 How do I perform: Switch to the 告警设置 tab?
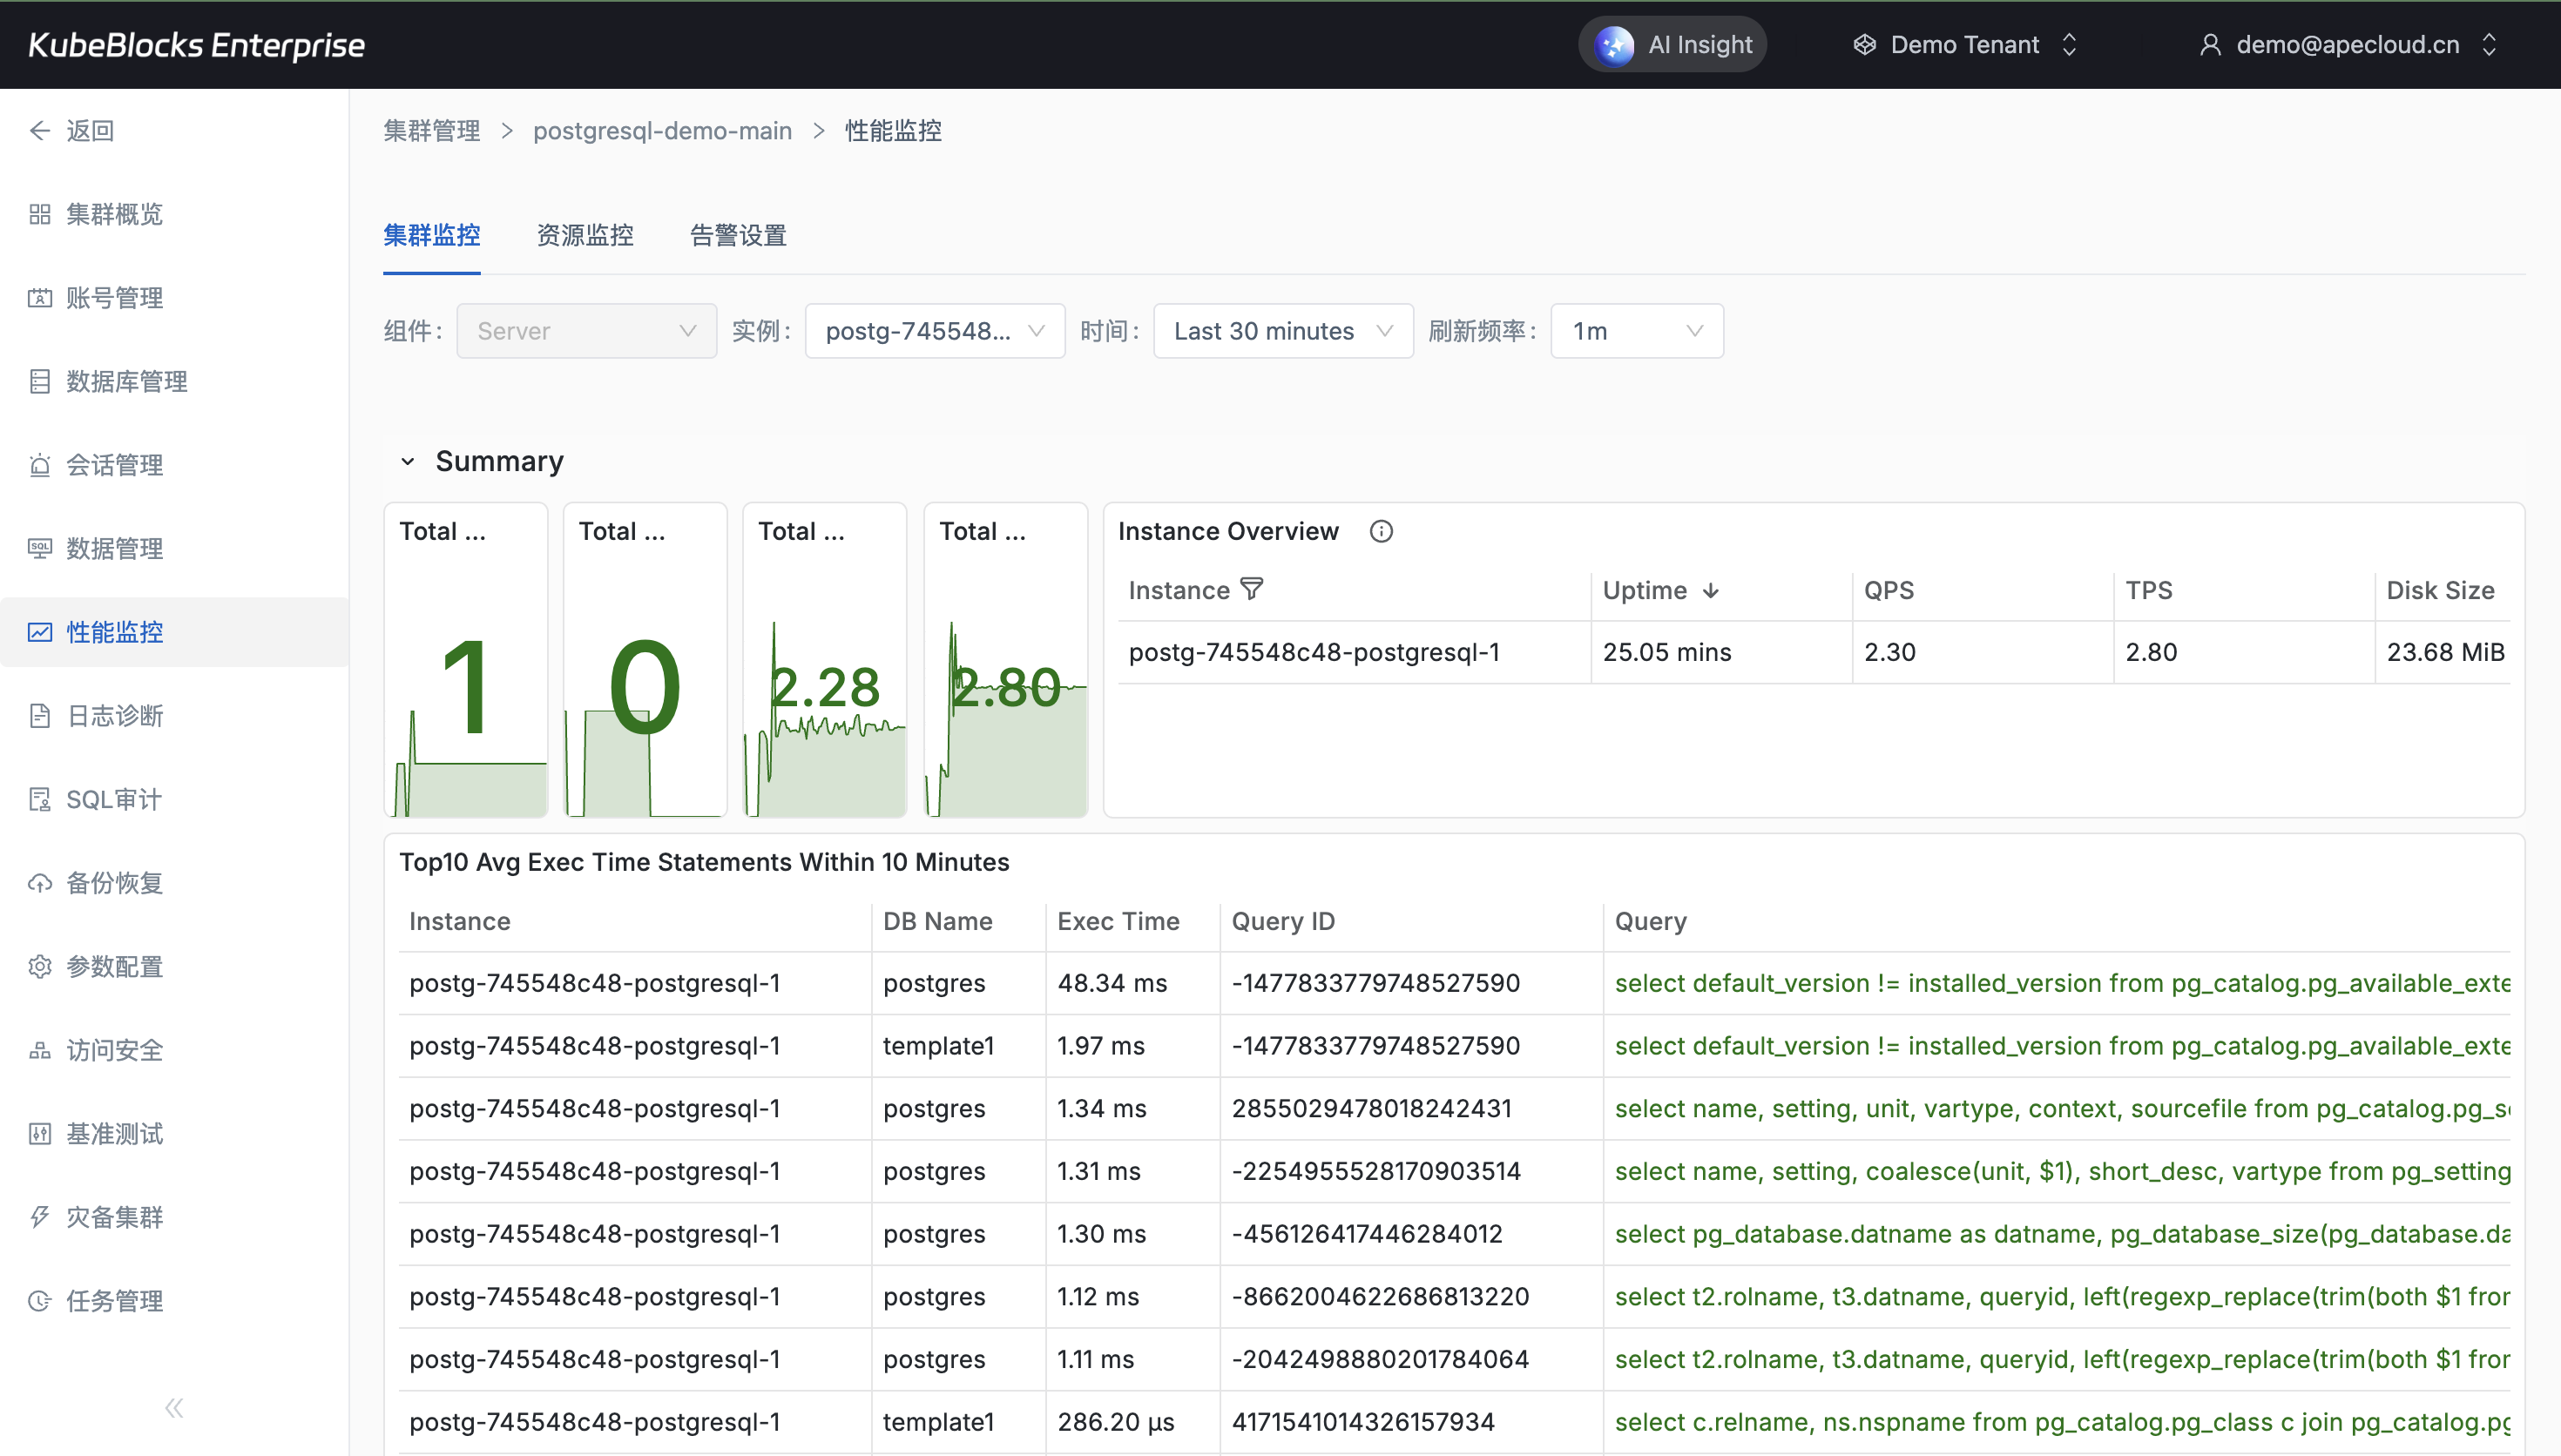(738, 236)
